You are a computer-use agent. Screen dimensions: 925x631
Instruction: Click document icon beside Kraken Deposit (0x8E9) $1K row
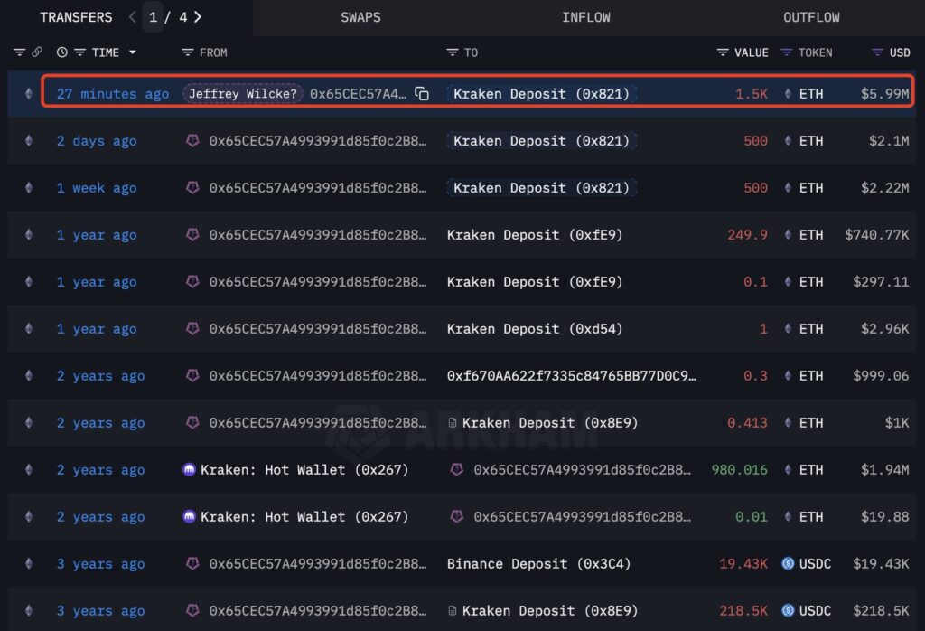(x=453, y=423)
